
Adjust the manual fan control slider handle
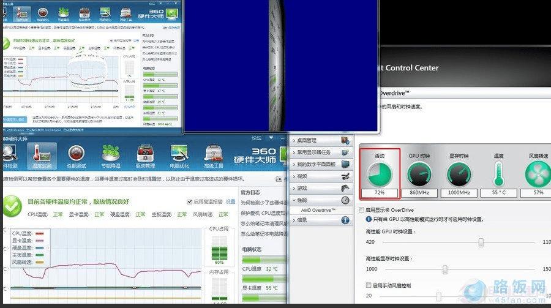438,296
